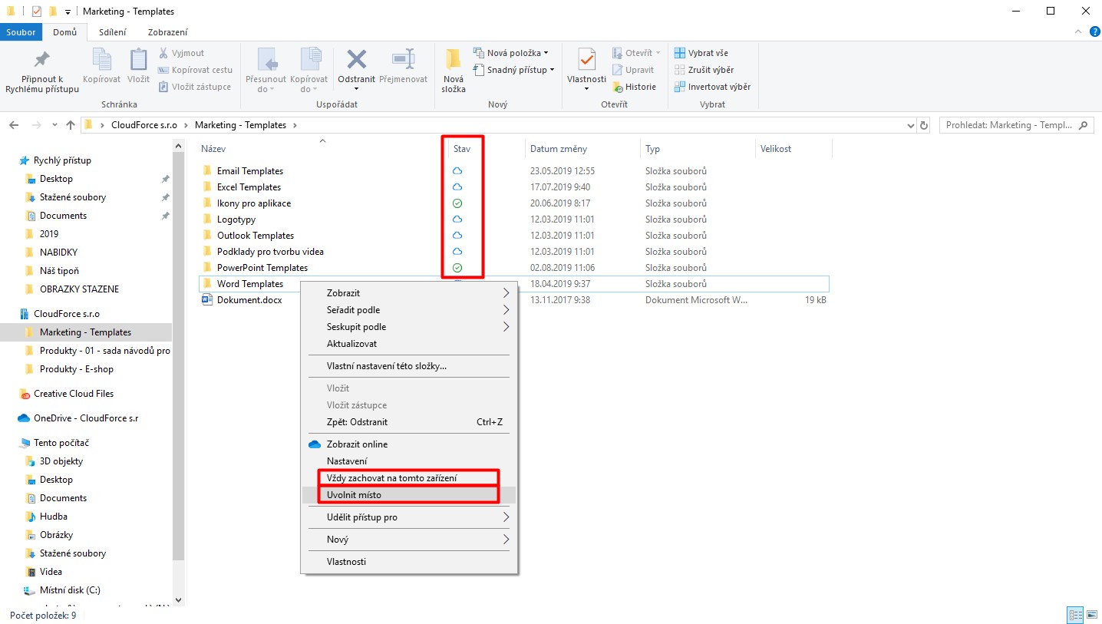Screen dimensions: 1102x624
Task: Expand the address bar history dropdown
Action: (x=910, y=125)
